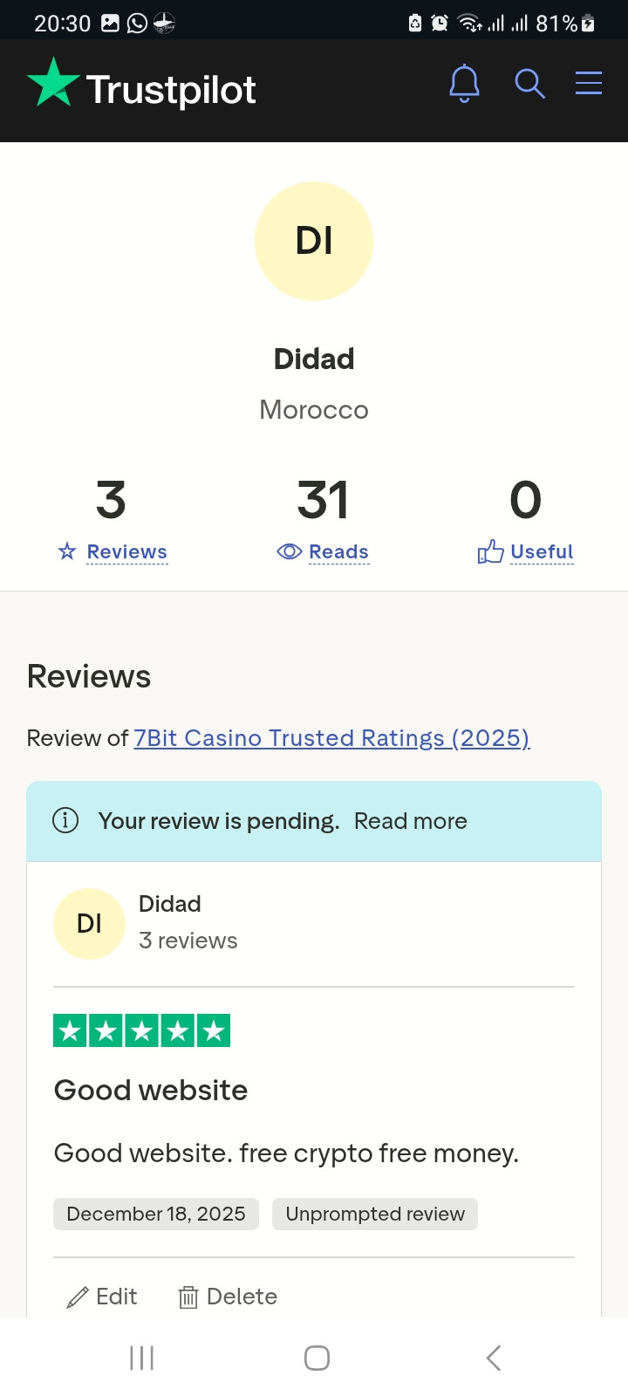This screenshot has height=1396, width=628.
Task: Open the Reads statistic link
Action: click(x=338, y=552)
